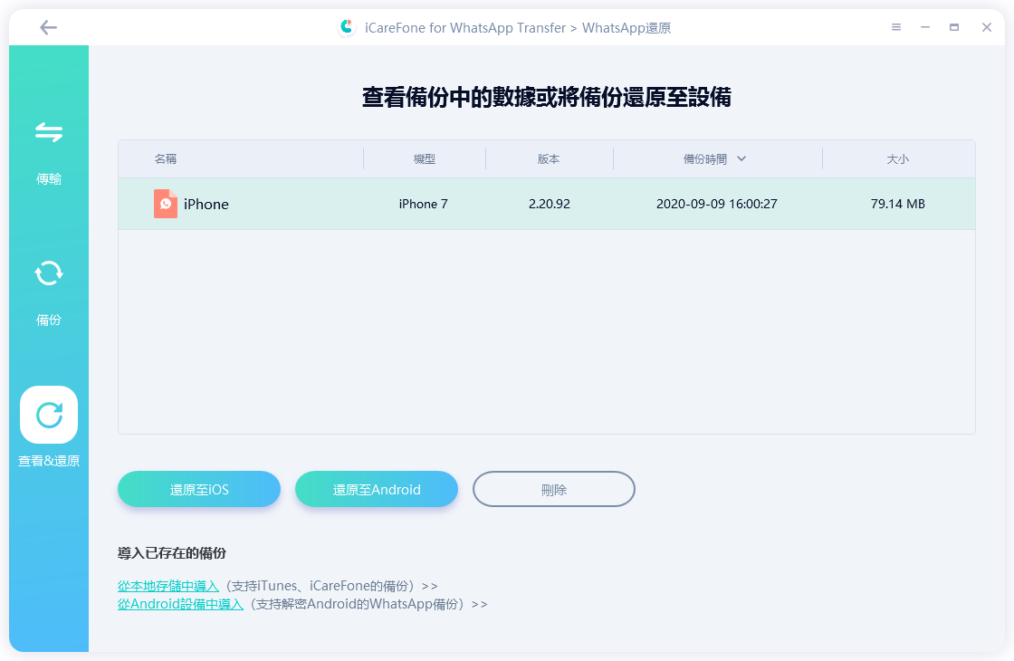
Task: Click the iCareFone logo in title bar
Action: 347,27
